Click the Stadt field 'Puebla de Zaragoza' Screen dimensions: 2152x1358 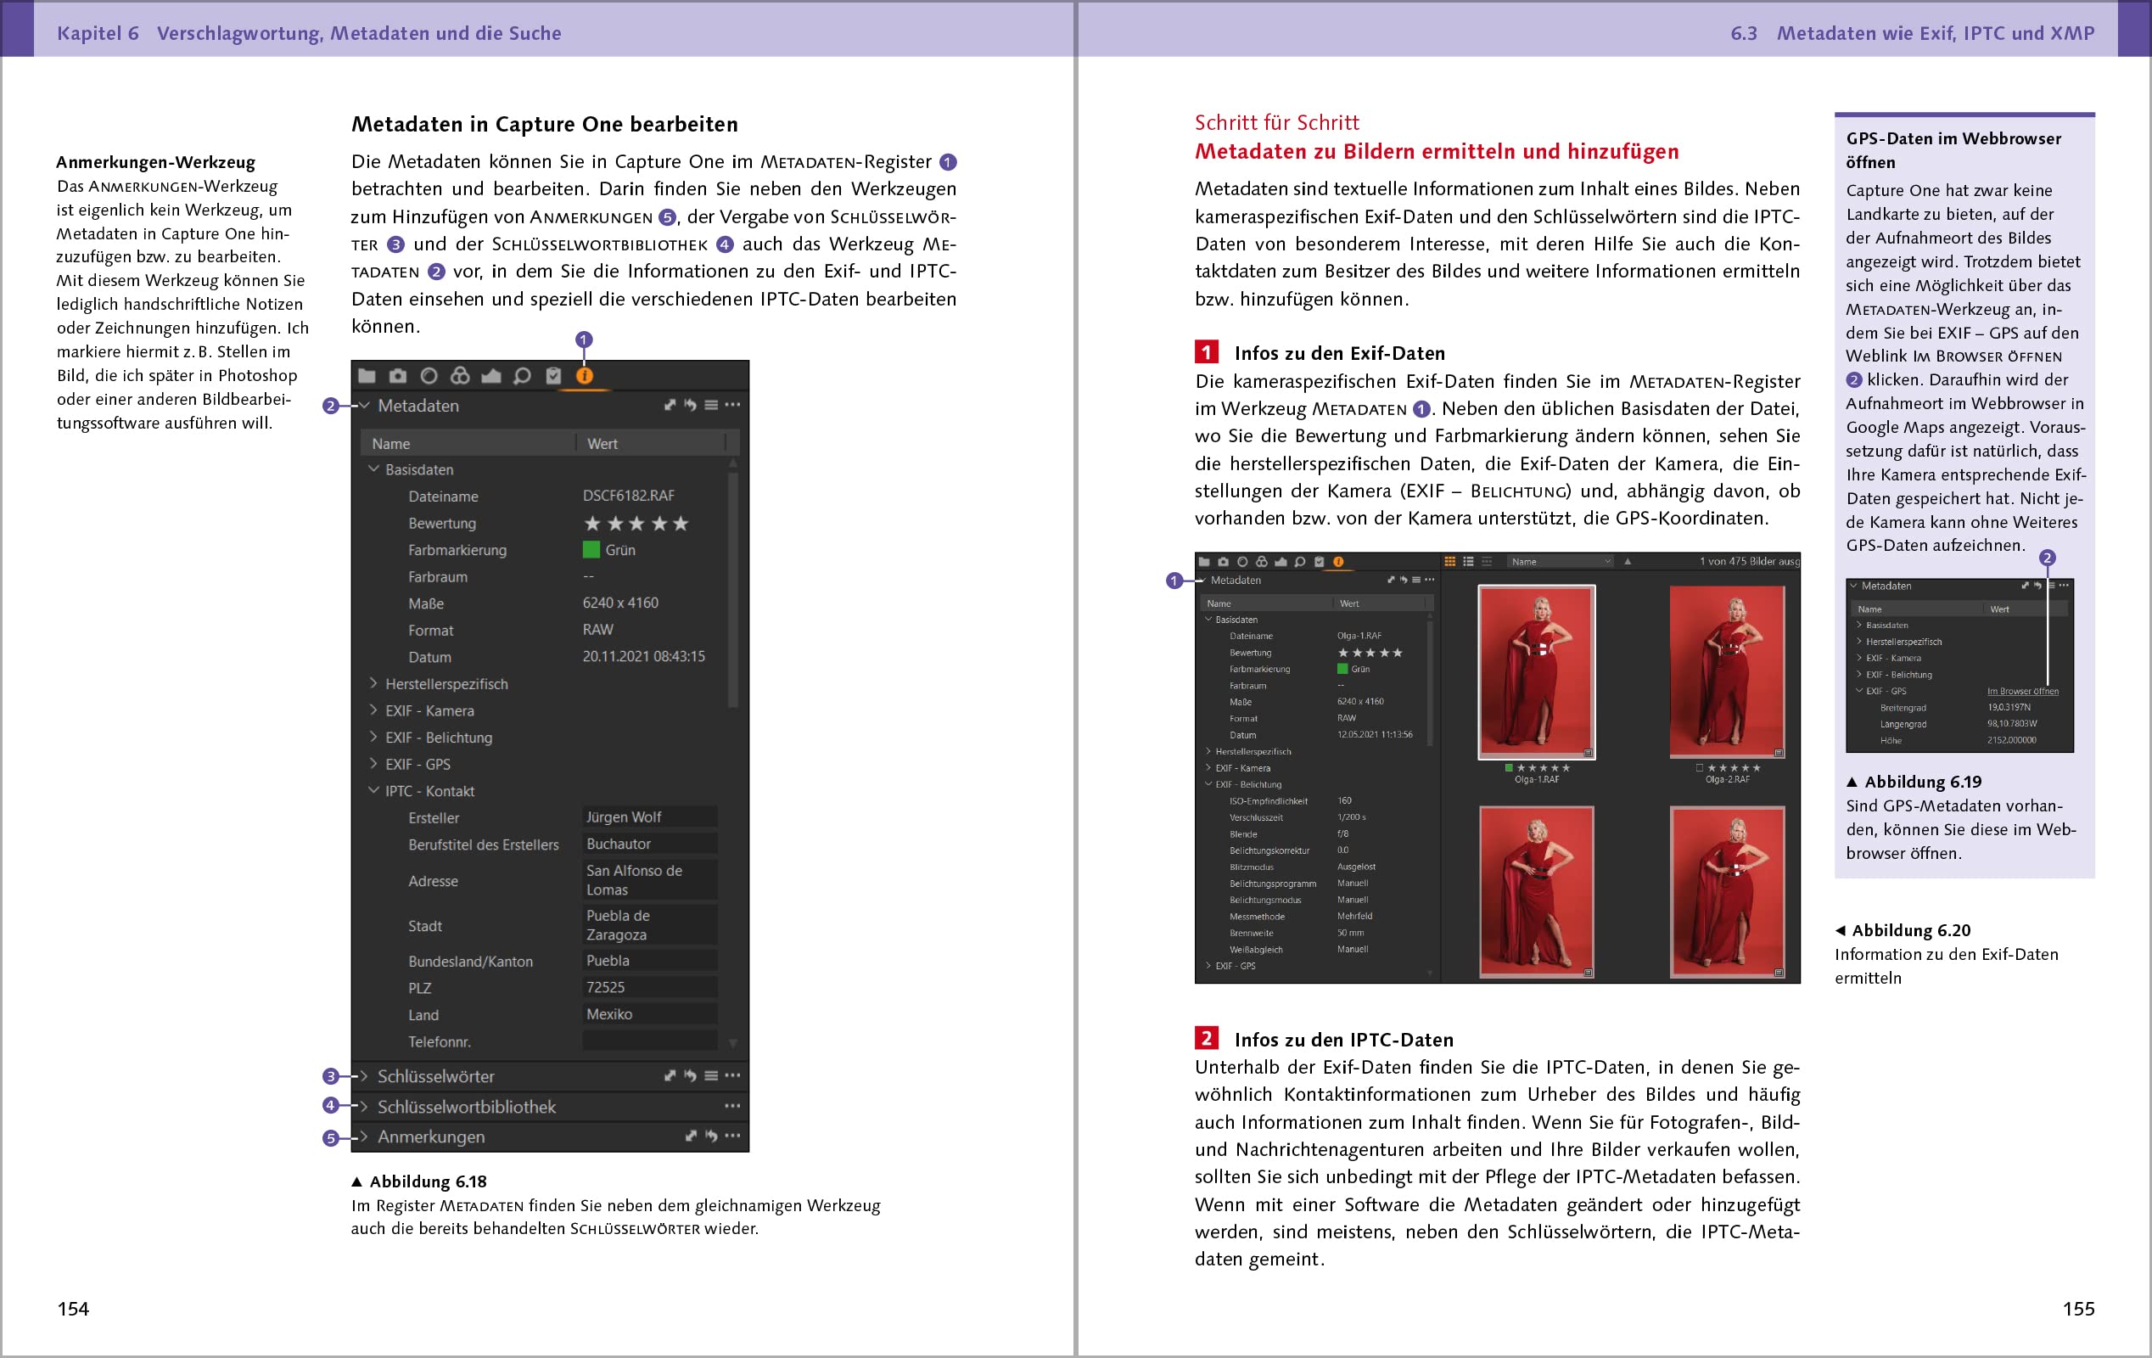[650, 924]
